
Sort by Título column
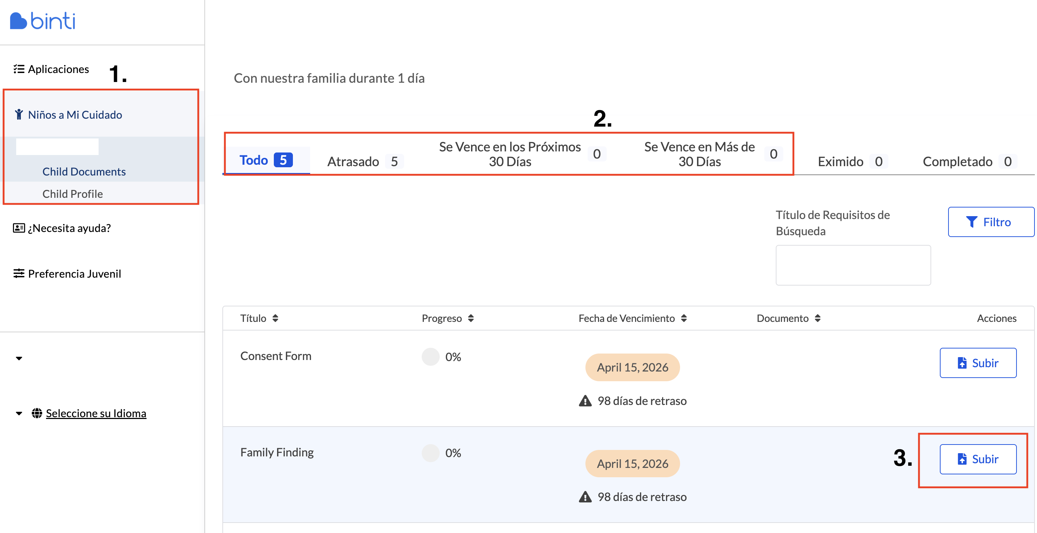tap(259, 318)
